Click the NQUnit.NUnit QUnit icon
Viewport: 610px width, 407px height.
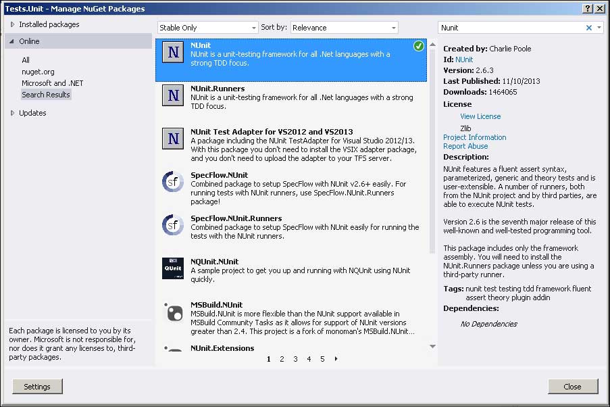(173, 268)
